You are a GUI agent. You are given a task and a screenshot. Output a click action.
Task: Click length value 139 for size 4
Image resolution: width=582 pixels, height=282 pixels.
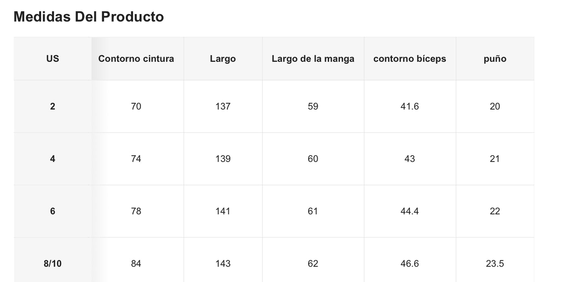(x=223, y=159)
